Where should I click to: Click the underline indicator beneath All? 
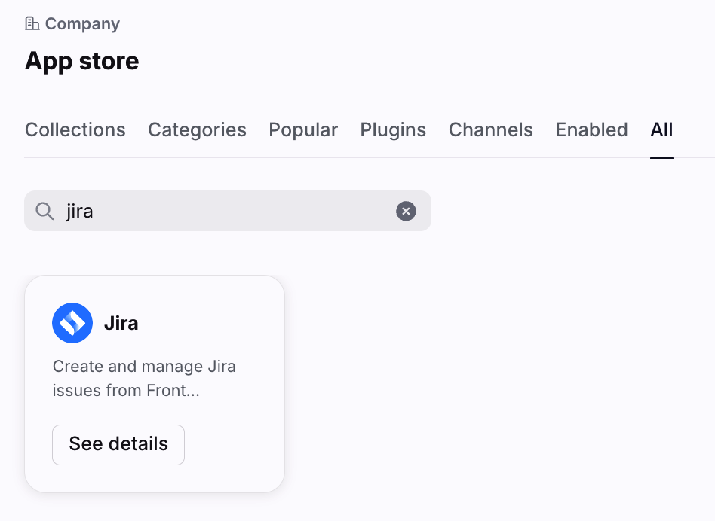(x=661, y=157)
